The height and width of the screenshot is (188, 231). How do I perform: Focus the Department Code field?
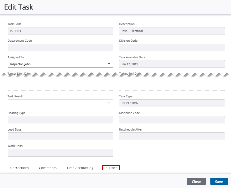60,47
